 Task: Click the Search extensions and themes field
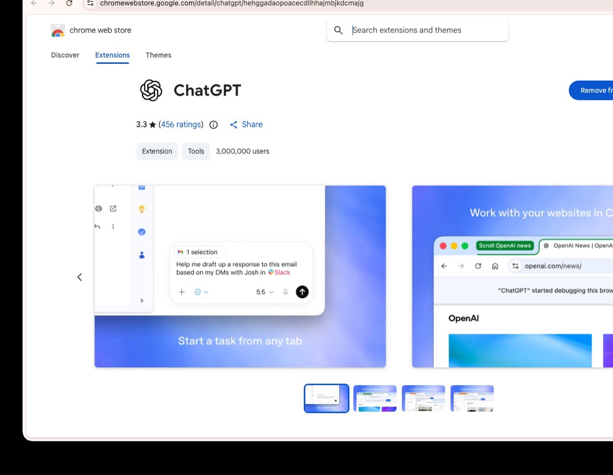417,30
